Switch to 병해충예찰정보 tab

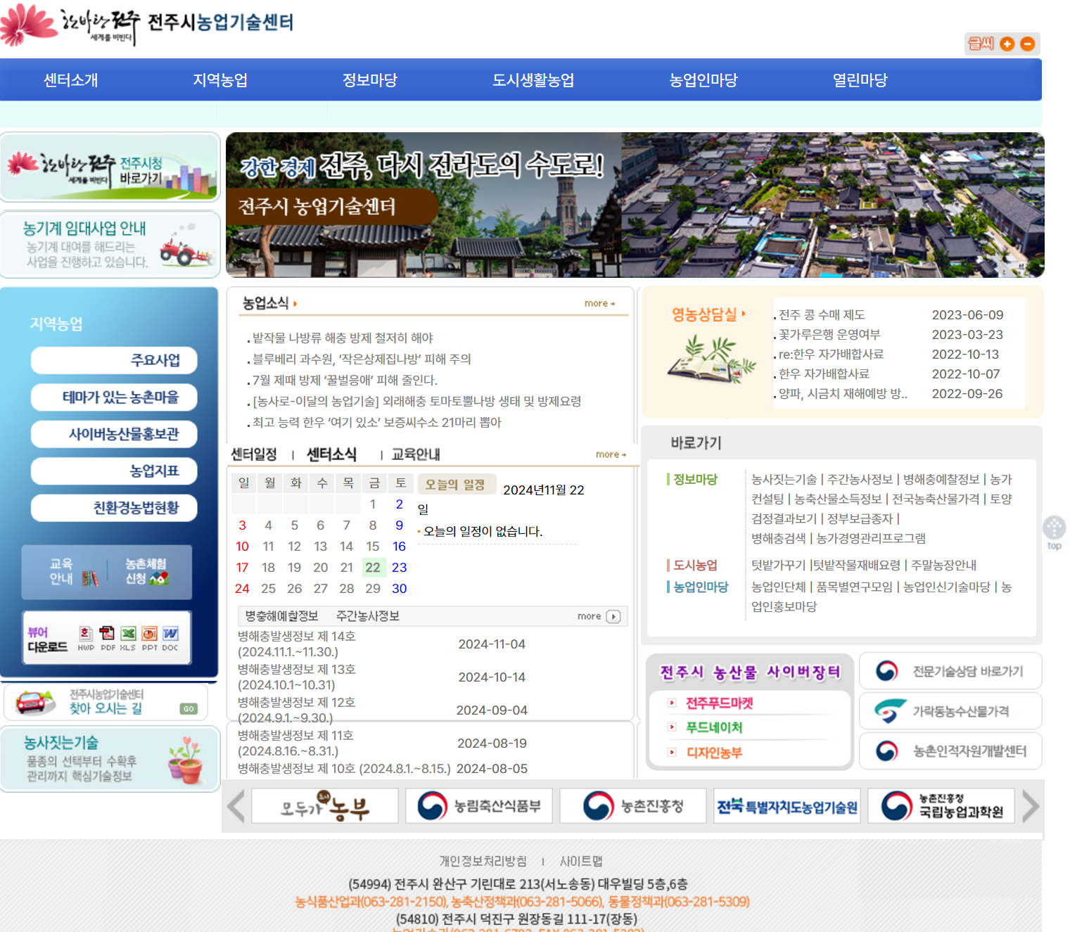coord(281,616)
